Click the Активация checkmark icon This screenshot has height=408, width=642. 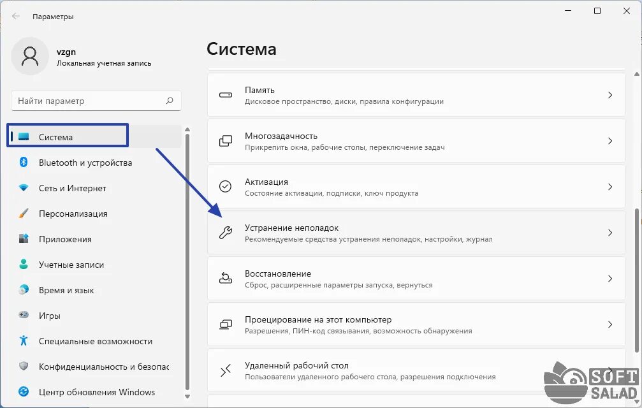coord(225,187)
